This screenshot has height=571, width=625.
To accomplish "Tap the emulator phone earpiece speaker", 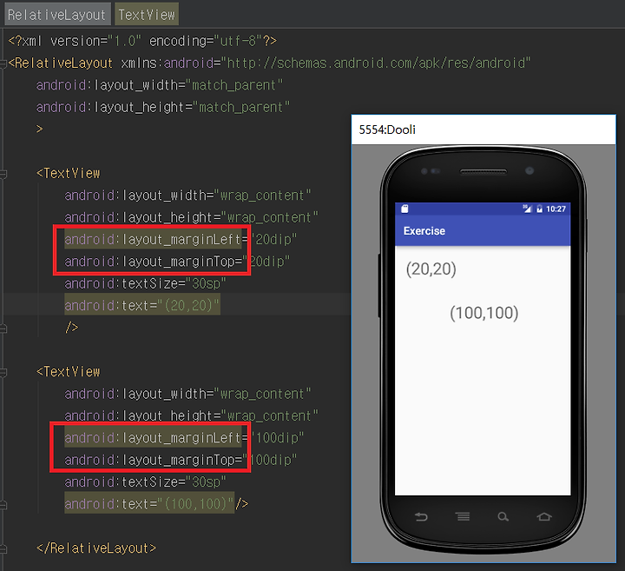I will coord(484,172).
